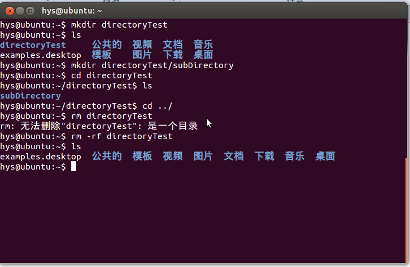410x267 pixels.
Task: Click the blue directoryTest folder name
Action: pyautogui.click(x=33, y=45)
